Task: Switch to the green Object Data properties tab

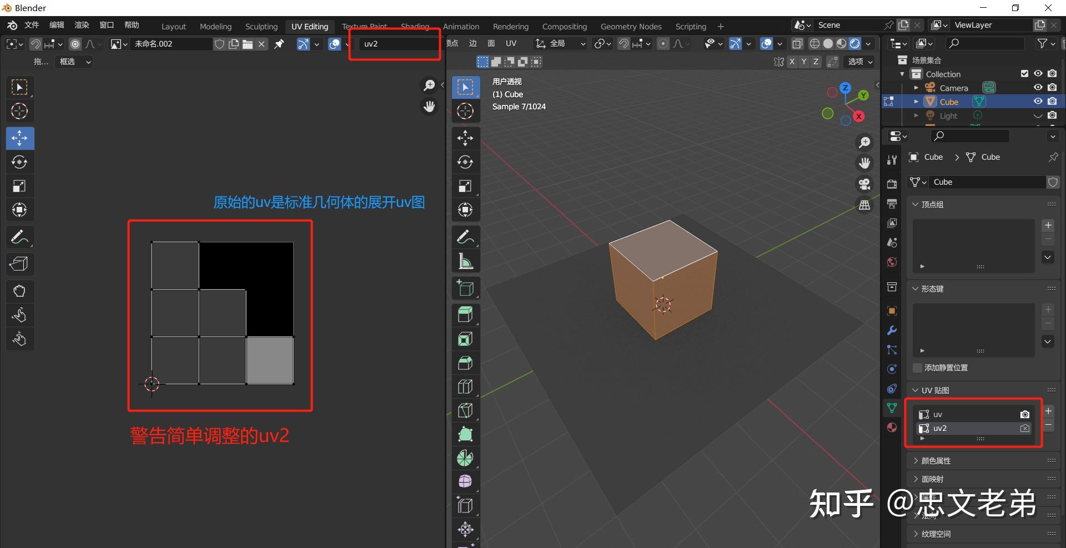Action: click(x=892, y=408)
